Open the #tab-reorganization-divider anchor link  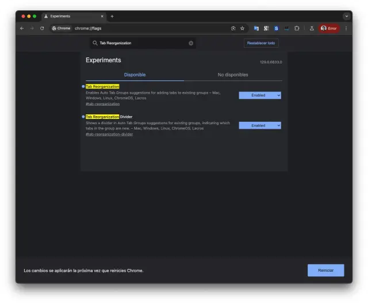[109, 134]
